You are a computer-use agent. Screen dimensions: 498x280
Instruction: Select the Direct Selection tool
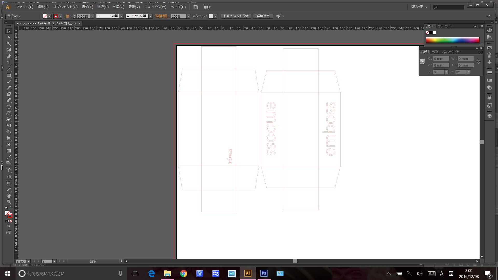point(9,37)
